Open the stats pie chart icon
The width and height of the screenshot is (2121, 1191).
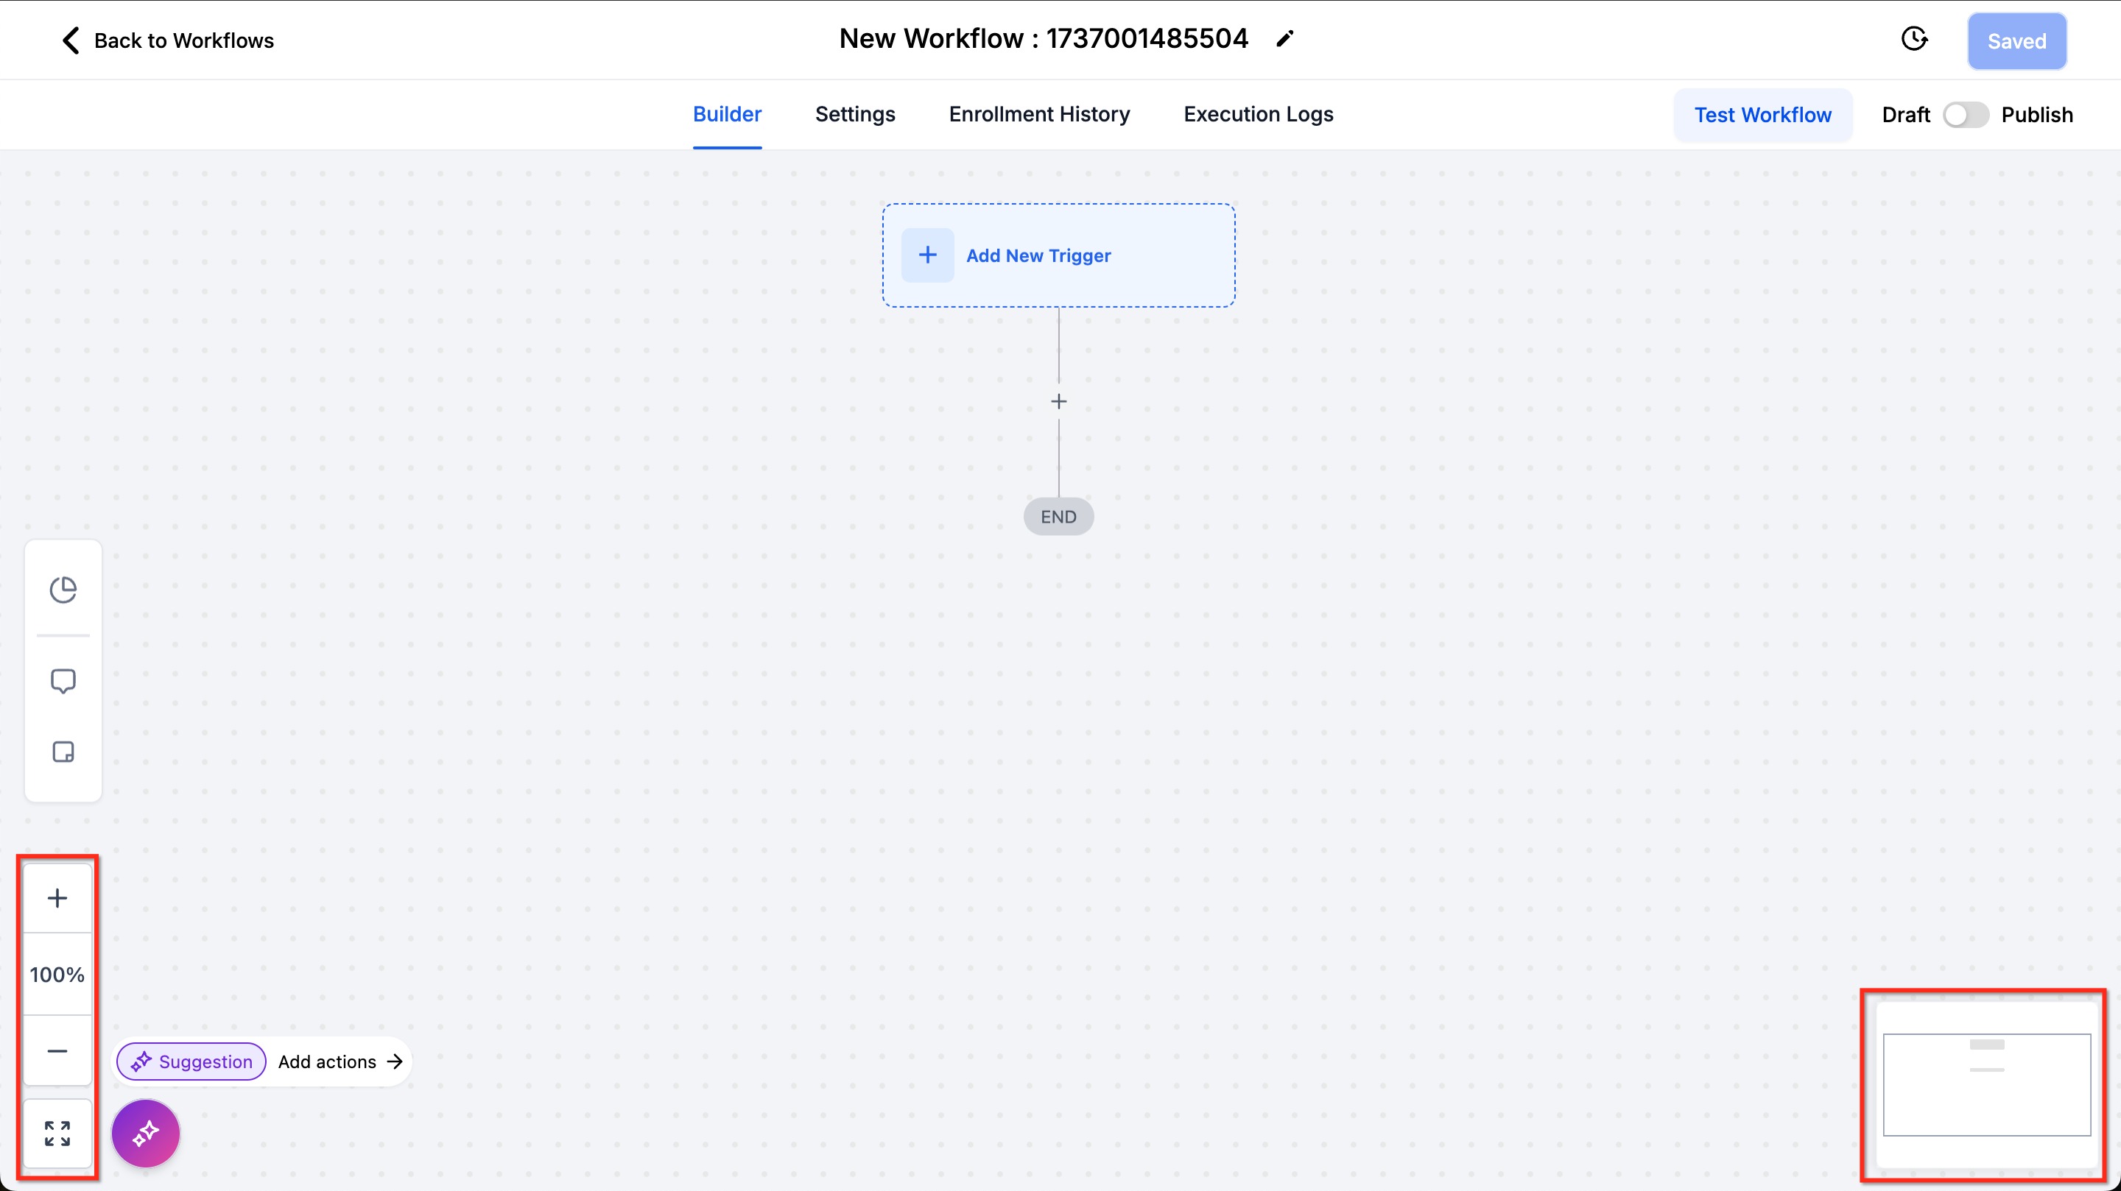(x=63, y=590)
